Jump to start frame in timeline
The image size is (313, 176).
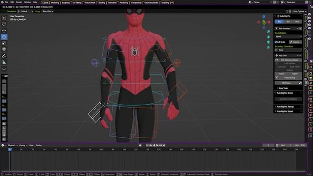tap(147, 145)
